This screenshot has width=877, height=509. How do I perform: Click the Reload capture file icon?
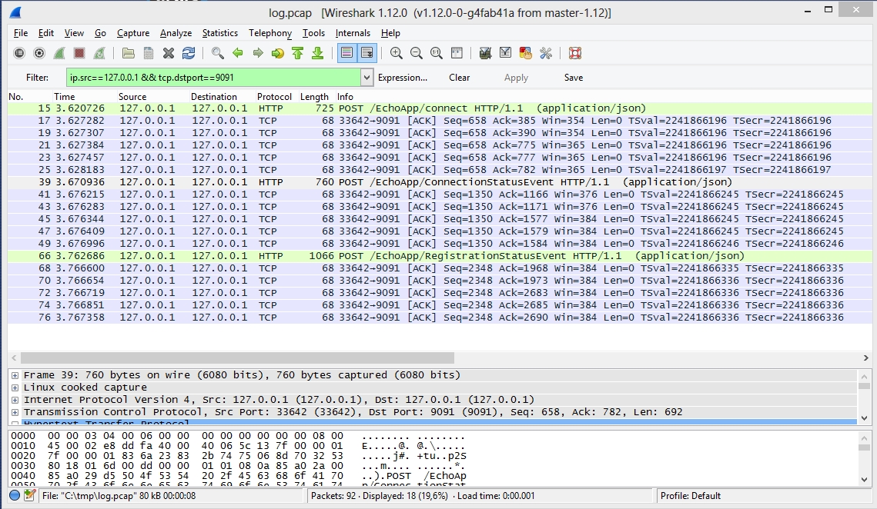tap(189, 53)
